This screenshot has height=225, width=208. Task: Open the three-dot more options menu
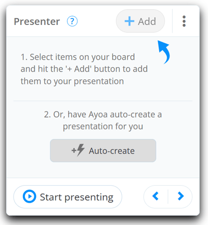184,21
